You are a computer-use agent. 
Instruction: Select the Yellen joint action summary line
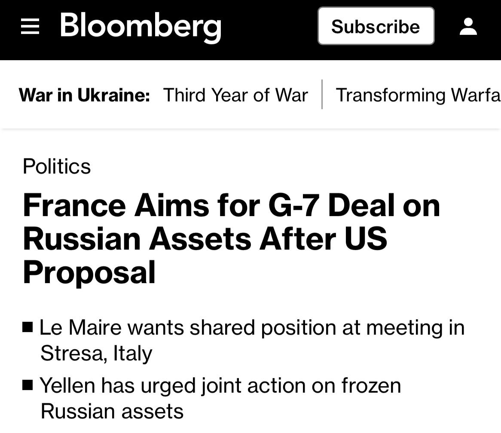tap(220, 385)
